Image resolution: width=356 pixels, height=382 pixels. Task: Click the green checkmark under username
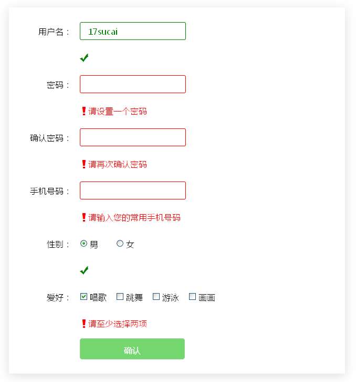(x=84, y=58)
